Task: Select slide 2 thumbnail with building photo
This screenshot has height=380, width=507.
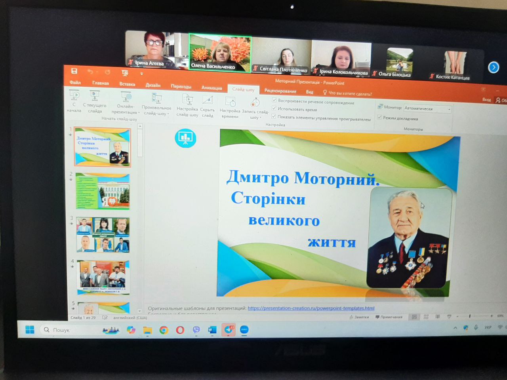Action: pos(103,191)
